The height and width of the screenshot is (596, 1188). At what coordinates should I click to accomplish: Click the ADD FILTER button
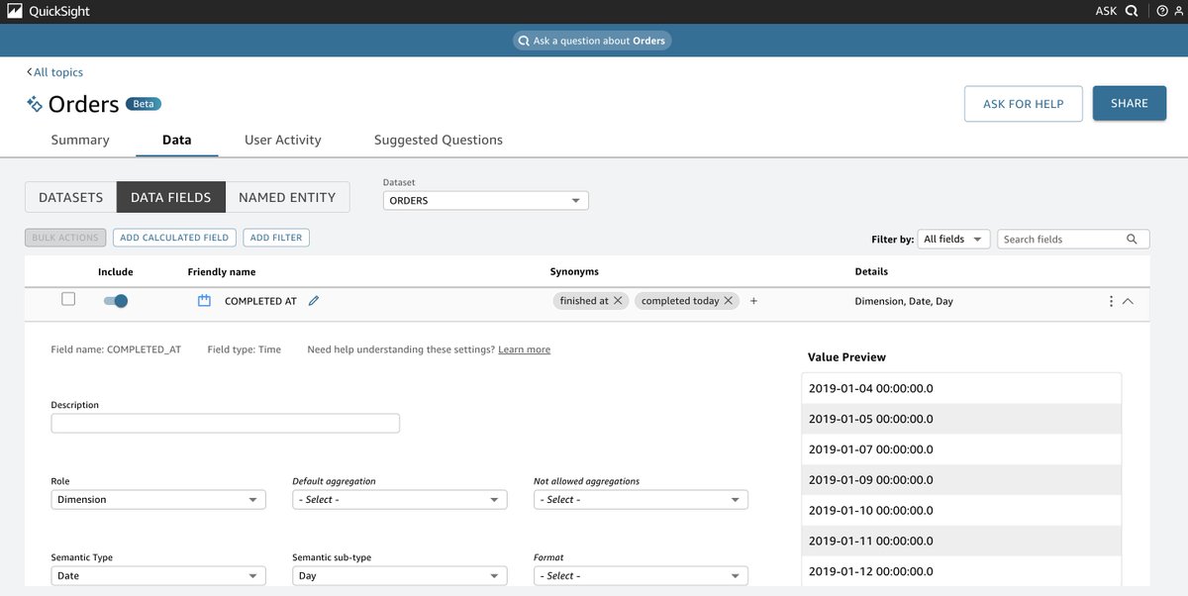(x=276, y=238)
